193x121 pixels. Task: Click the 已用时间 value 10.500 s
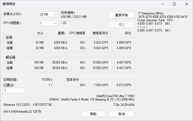(x=47, y=80)
